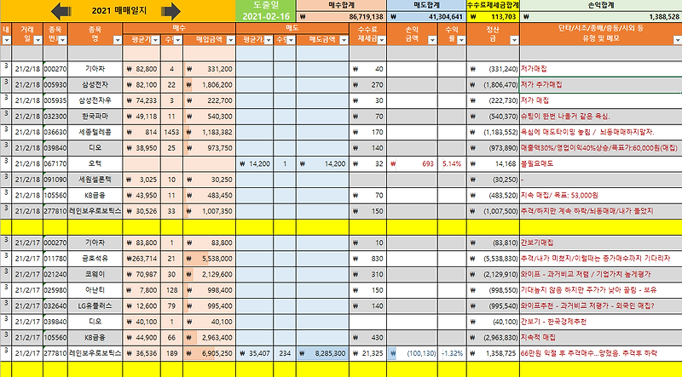This screenshot has height=377, width=682.
Task: Select 삼성전자 stock name cell
Action: coord(95,85)
